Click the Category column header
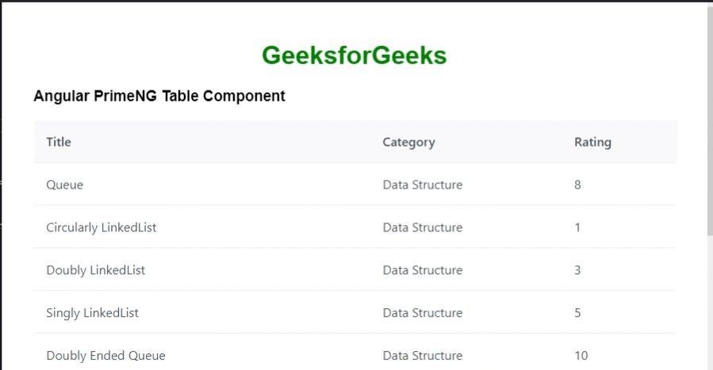713x370 pixels. click(x=408, y=143)
